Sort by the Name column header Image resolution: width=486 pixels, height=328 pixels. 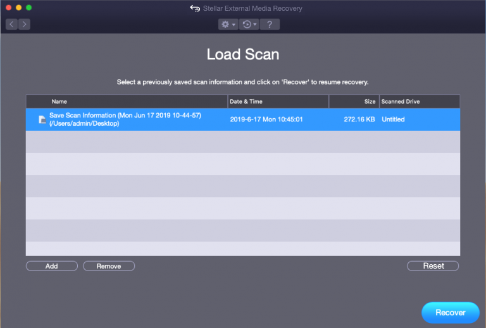click(127, 102)
